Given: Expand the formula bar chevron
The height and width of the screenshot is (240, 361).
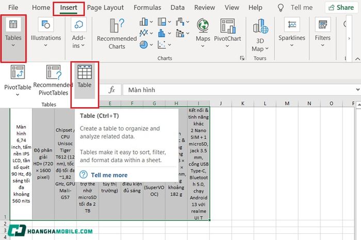Looking at the screenshot, I should coord(357,90).
